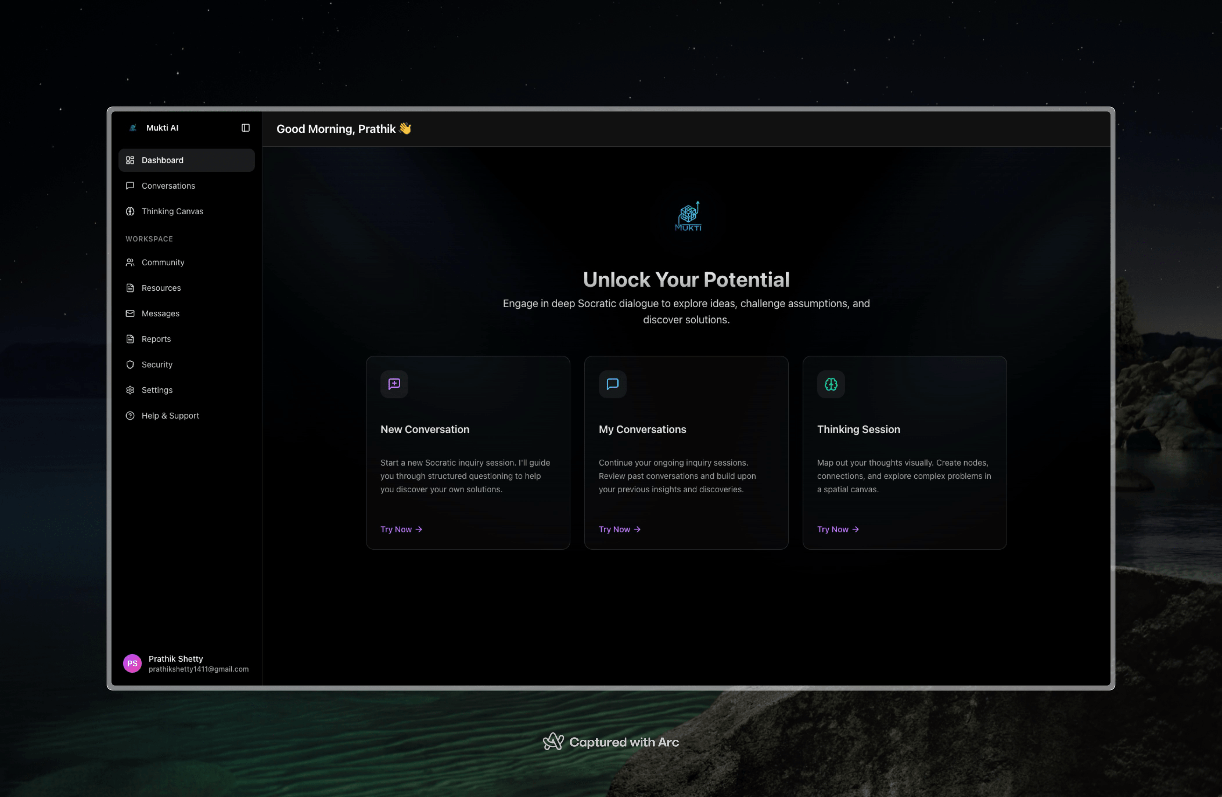Toggle the sidebar collapse control
Screen dimensions: 1222x797
point(245,128)
